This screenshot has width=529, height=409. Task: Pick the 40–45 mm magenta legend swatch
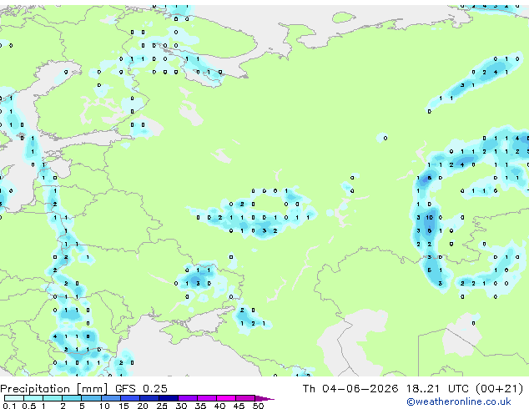coord(226,398)
